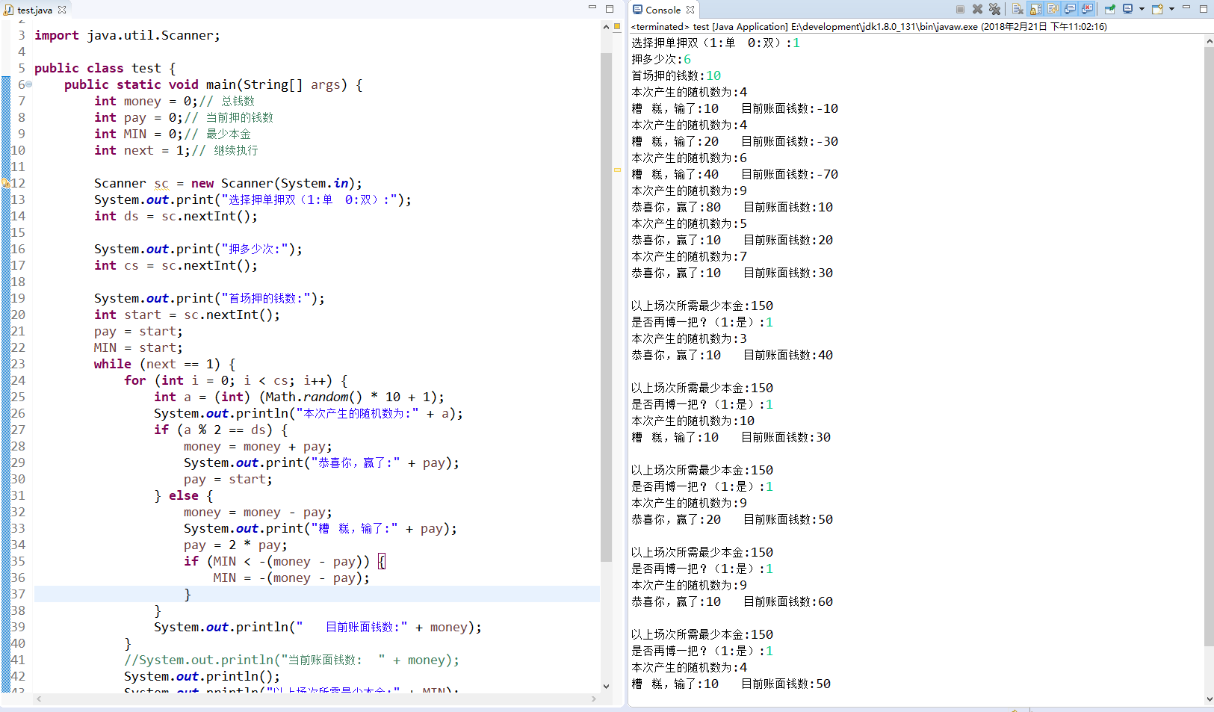Close the test.java editor tab

coord(62,10)
